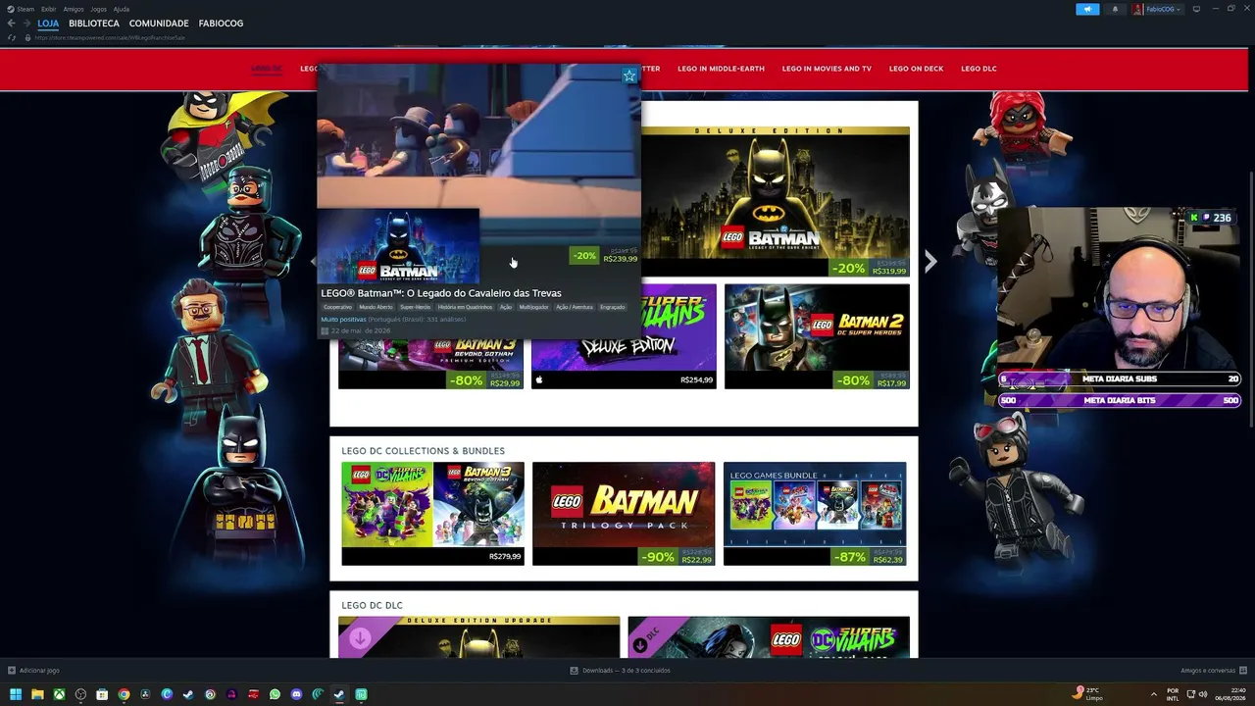
Task: Jump to LEGO IN MOVIES AND TV section
Action: point(827,69)
